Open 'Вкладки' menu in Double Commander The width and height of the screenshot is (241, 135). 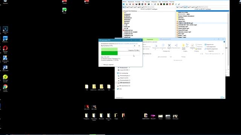[x=148, y=1]
